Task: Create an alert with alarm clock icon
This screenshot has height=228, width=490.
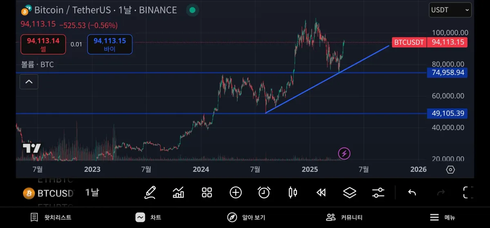Action: click(x=264, y=193)
